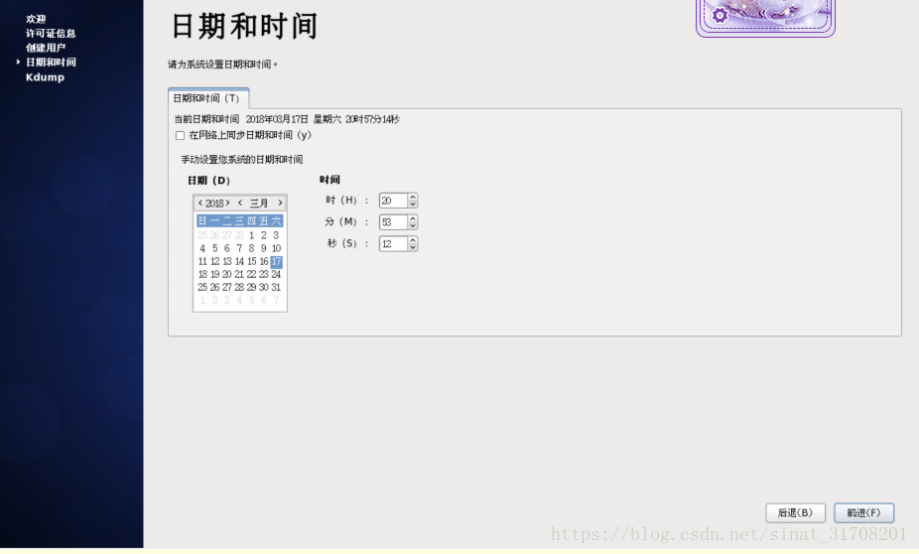Click the 2018 year label in calendar

214,204
